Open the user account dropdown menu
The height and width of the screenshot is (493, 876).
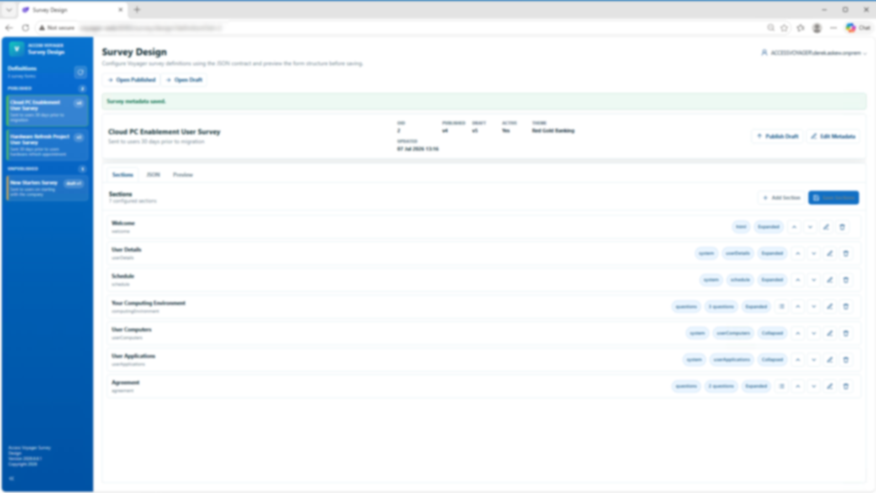(814, 53)
